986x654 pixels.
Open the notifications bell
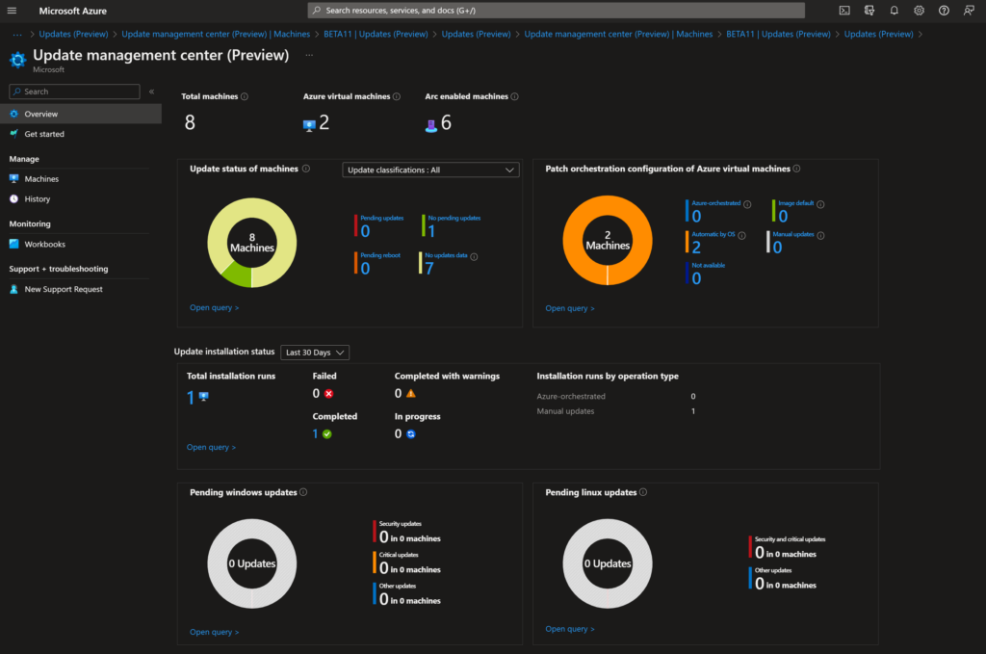[895, 11]
